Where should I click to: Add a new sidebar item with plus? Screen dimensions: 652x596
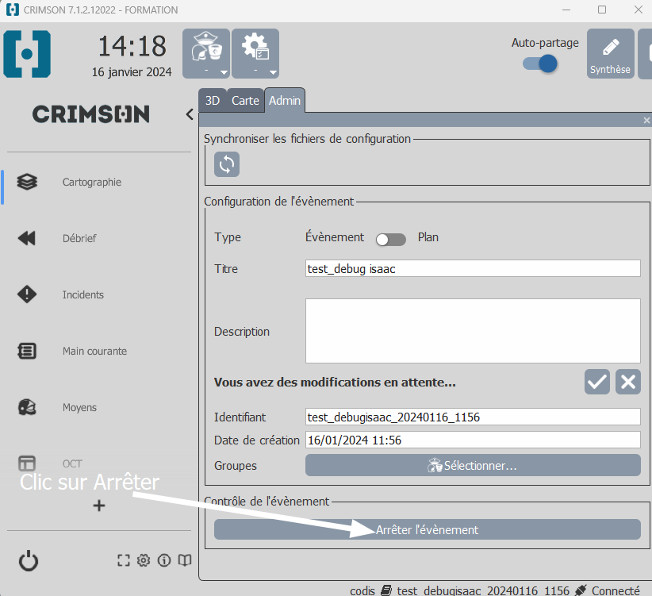click(x=99, y=506)
